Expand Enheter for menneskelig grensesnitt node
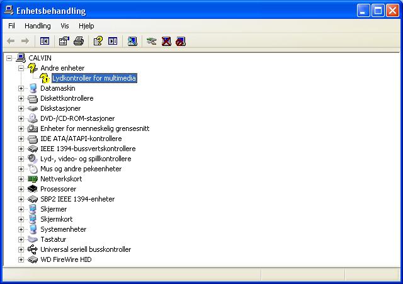This screenshot has width=403, height=284. pyautogui.click(x=21, y=128)
